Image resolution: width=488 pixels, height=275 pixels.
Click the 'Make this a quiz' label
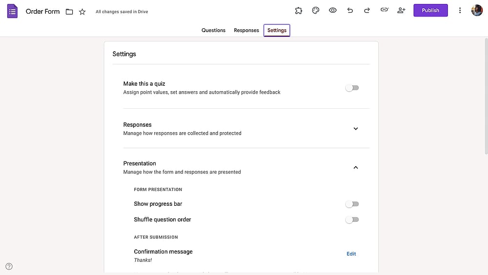point(144,84)
